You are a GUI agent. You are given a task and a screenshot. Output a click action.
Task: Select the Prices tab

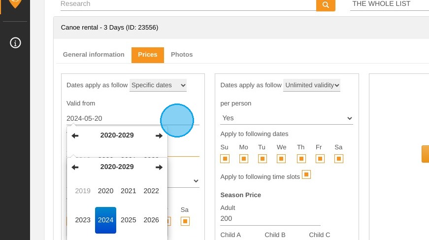click(148, 55)
